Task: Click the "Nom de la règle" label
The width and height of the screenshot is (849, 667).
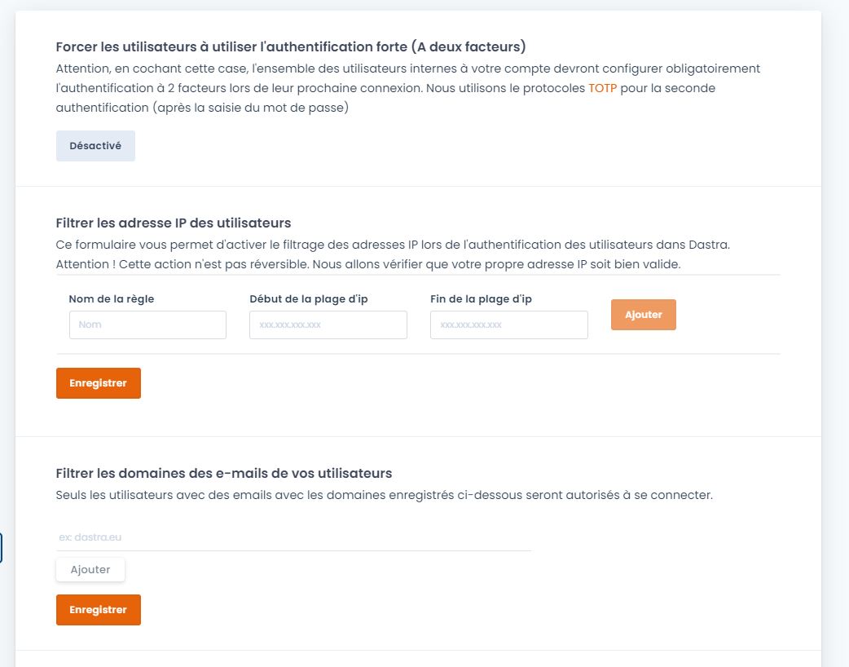Action: [112, 299]
